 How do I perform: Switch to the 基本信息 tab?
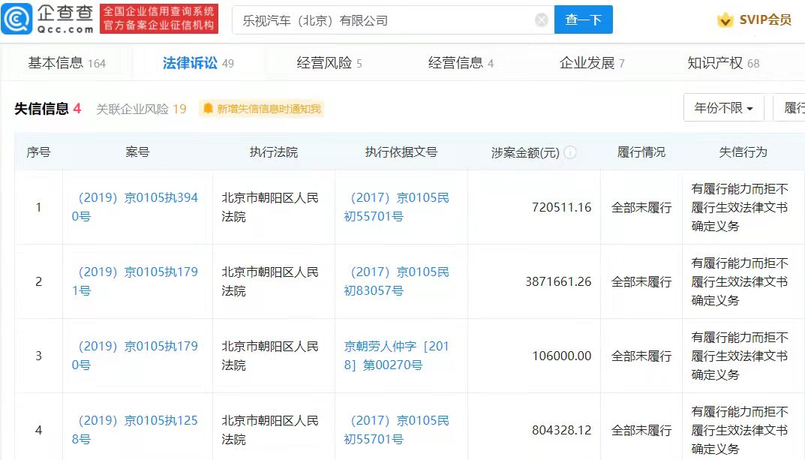[x=60, y=63]
